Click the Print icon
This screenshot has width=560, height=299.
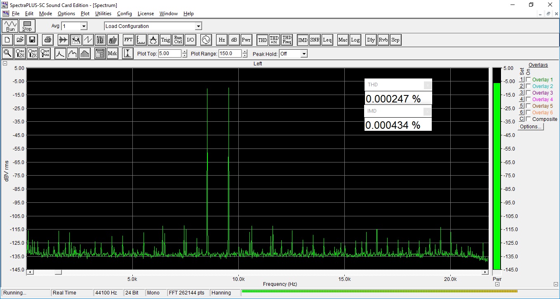point(47,40)
